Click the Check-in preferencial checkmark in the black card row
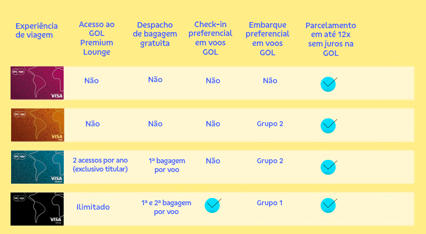This screenshot has width=426, height=234. [x=213, y=205]
